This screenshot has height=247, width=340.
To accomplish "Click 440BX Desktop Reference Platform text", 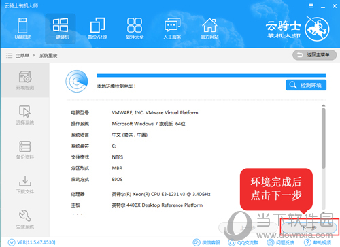I will [157, 205].
